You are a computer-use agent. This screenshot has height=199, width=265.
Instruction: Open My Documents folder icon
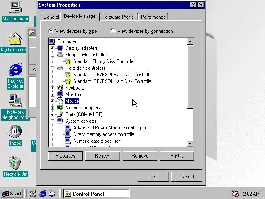click(15, 39)
